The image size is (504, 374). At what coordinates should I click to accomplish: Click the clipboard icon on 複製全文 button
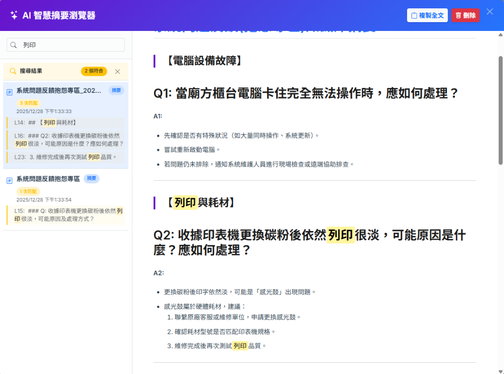[415, 15]
